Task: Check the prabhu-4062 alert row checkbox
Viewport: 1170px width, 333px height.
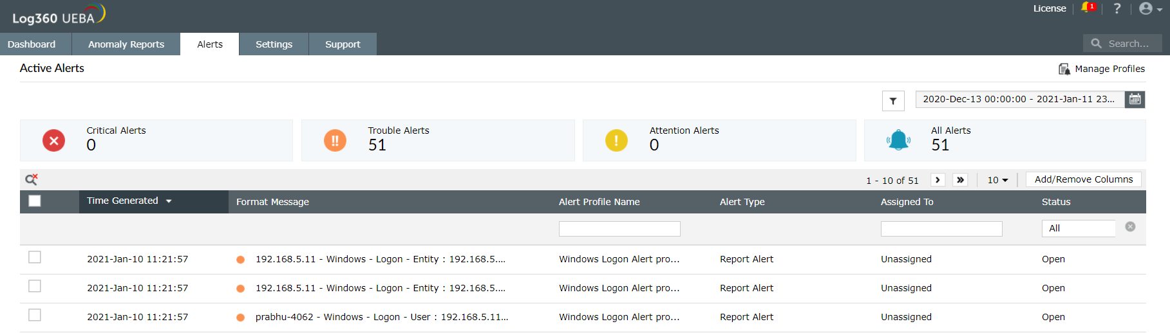Action: (35, 315)
